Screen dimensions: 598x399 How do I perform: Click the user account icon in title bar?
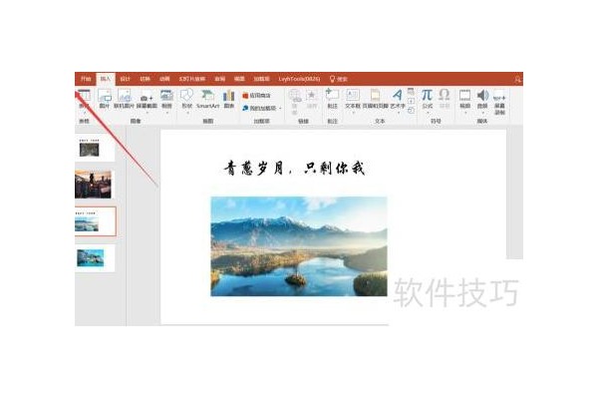(517, 80)
